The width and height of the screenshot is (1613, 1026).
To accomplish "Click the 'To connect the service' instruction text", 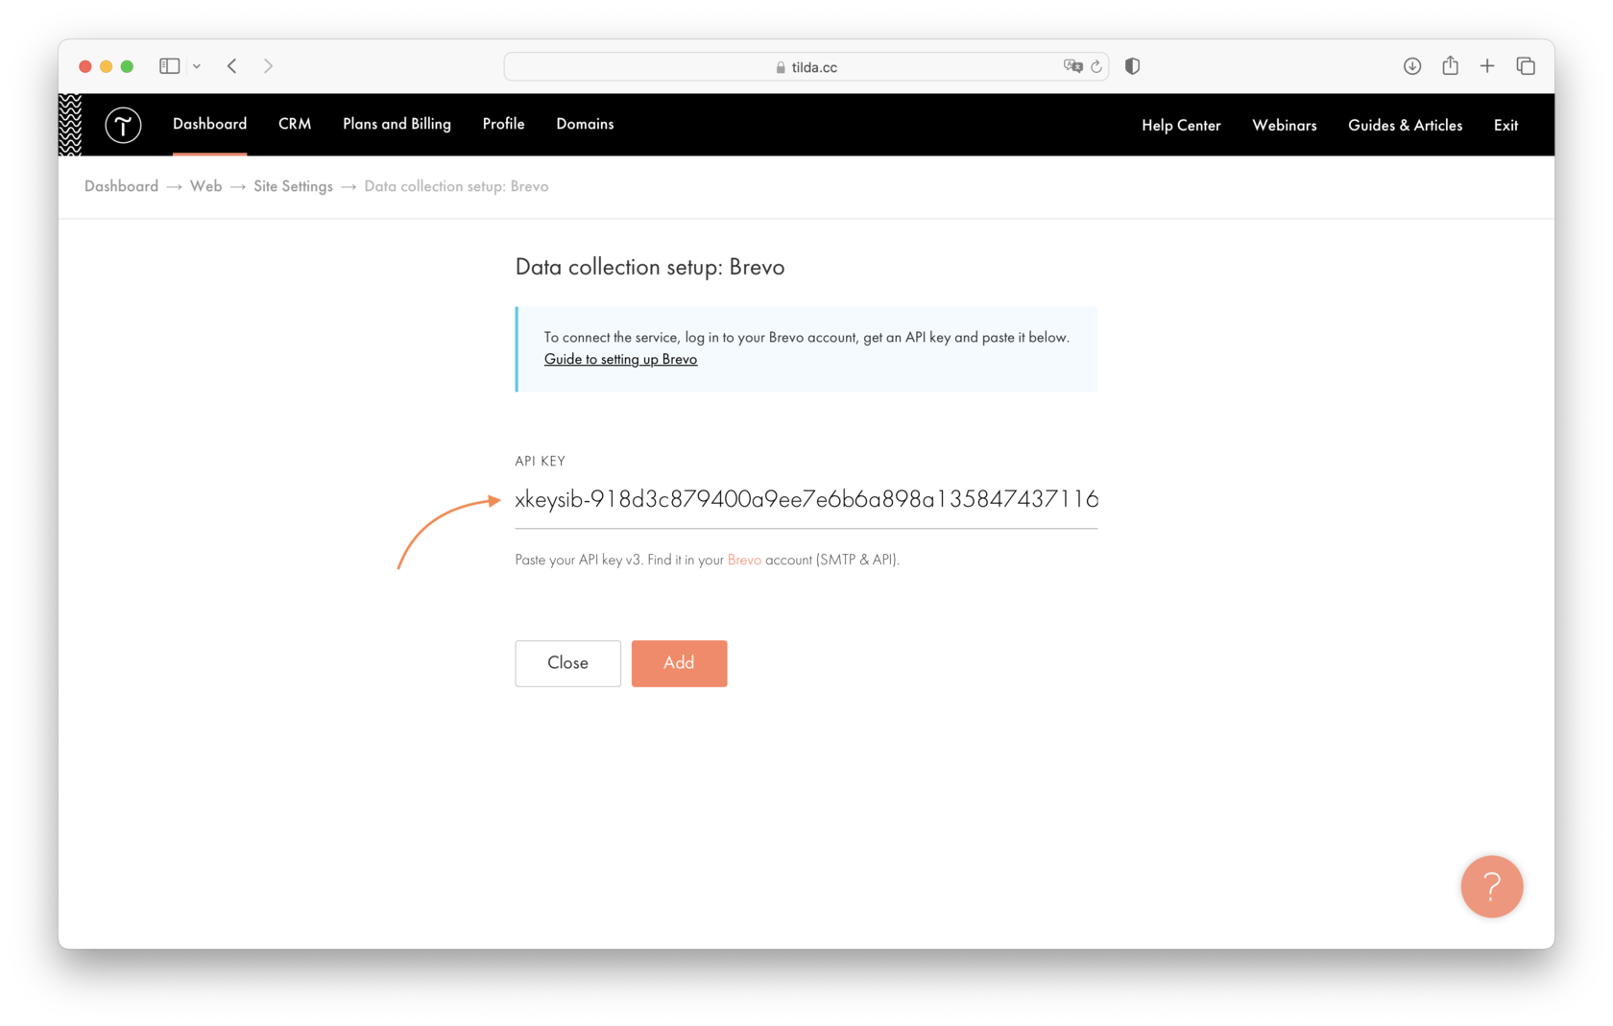I will click(x=806, y=337).
